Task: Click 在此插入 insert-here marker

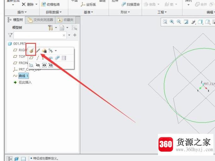Action: click(x=23, y=82)
